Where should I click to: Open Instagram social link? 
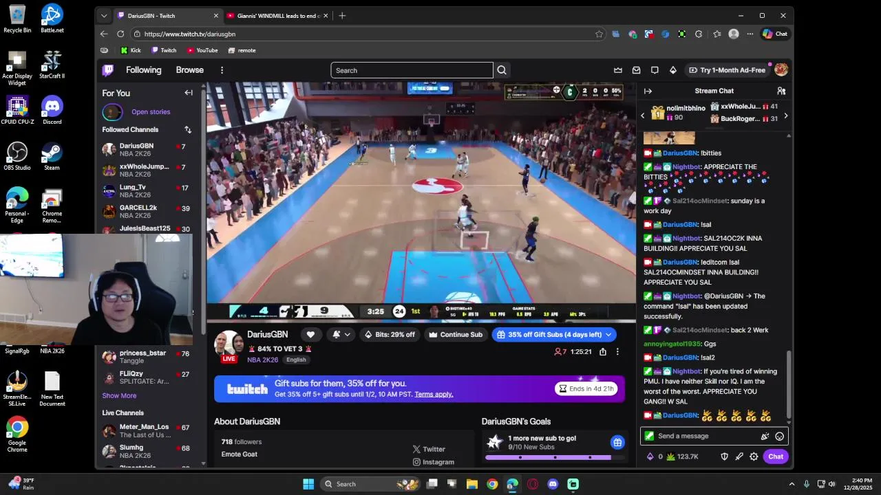click(x=433, y=462)
